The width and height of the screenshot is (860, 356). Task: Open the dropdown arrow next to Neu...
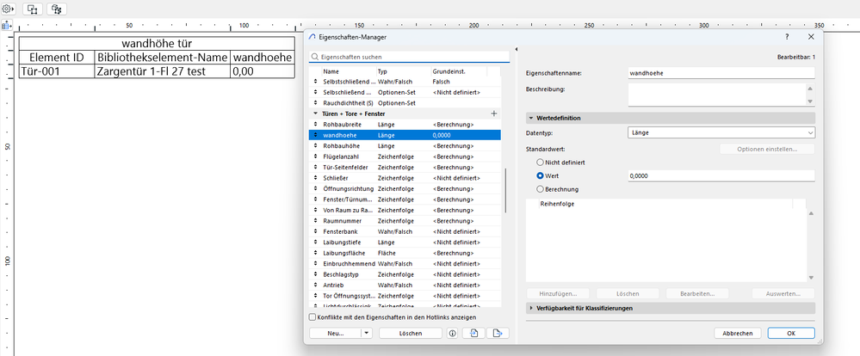(x=367, y=333)
